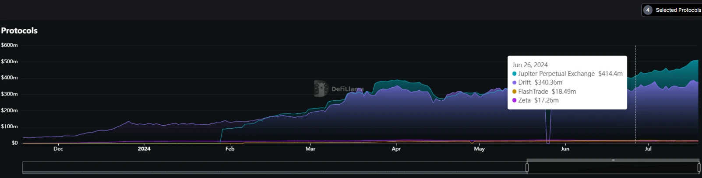
Task: Click the right handle of range slider
Action: click(699, 168)
